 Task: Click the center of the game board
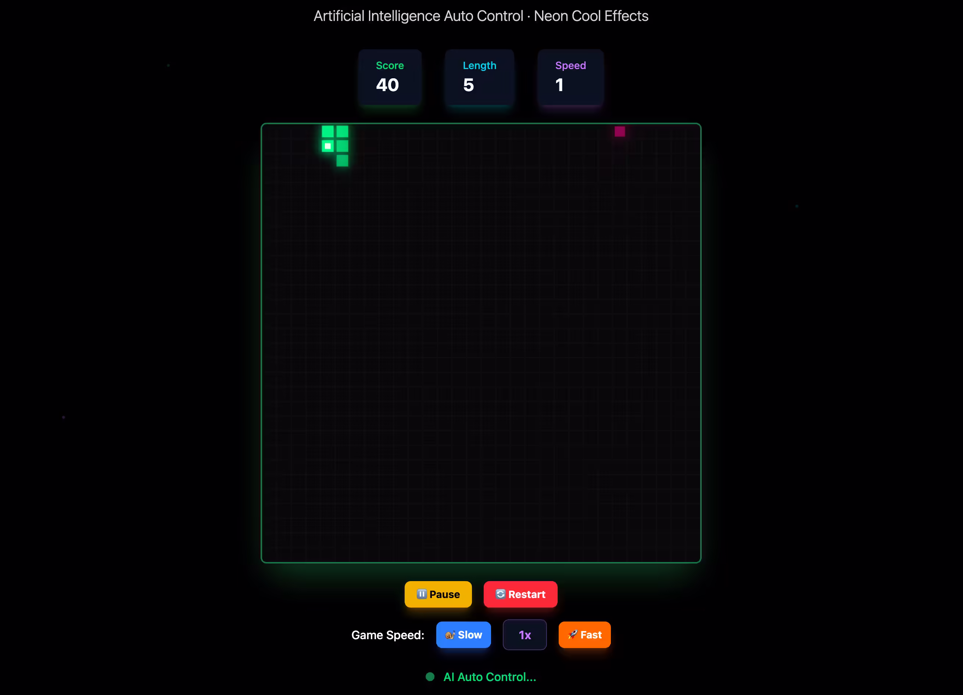[x=481, y=343]
